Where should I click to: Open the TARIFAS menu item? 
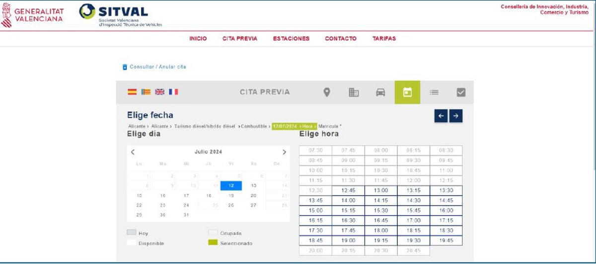click(384, 39)
